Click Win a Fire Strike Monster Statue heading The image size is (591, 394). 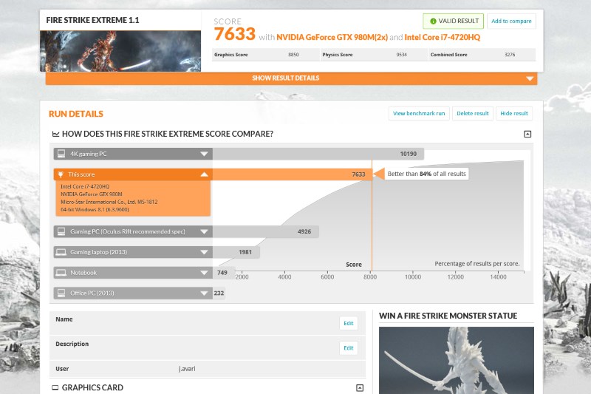pos(448,316)
